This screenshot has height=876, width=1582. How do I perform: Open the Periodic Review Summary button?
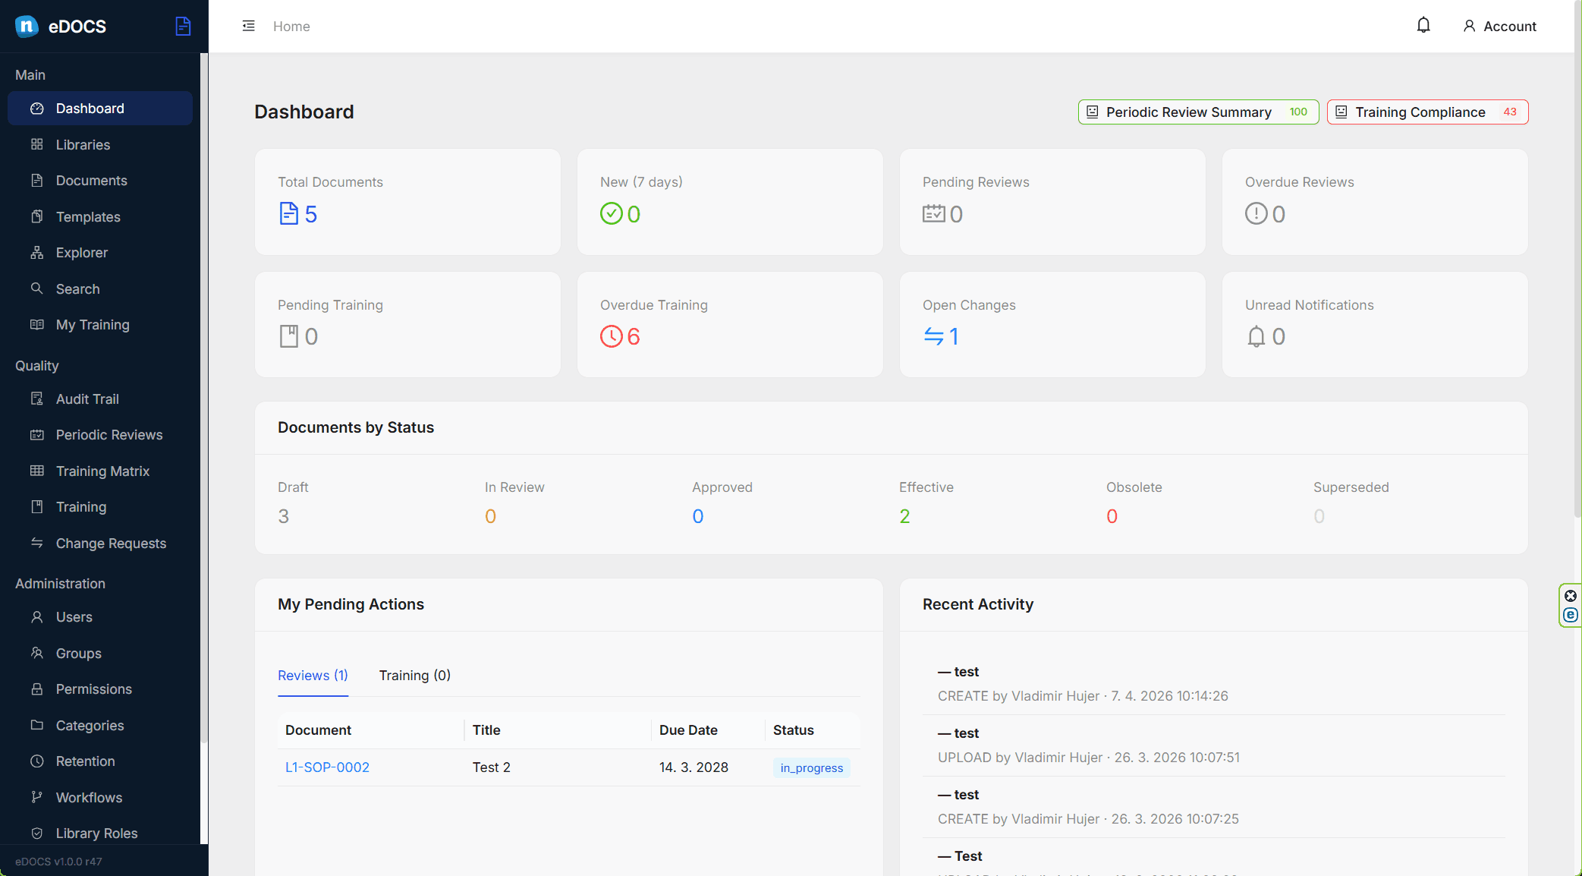[x=1198, y=112]
